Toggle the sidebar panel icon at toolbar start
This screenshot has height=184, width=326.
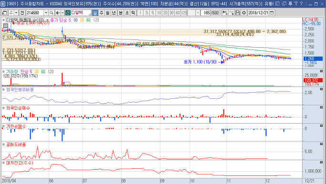tap(4, 13)
